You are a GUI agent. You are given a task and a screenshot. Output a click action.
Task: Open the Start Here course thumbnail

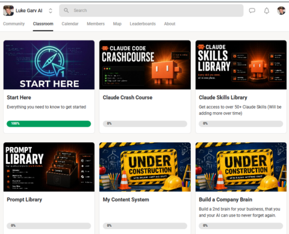(x=49, y=65)
